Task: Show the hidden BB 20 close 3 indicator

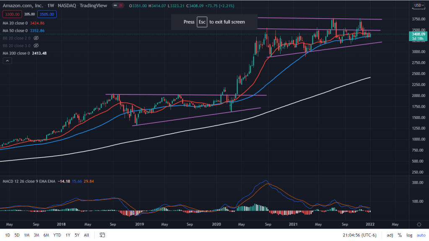Action: tap(36, 45)
